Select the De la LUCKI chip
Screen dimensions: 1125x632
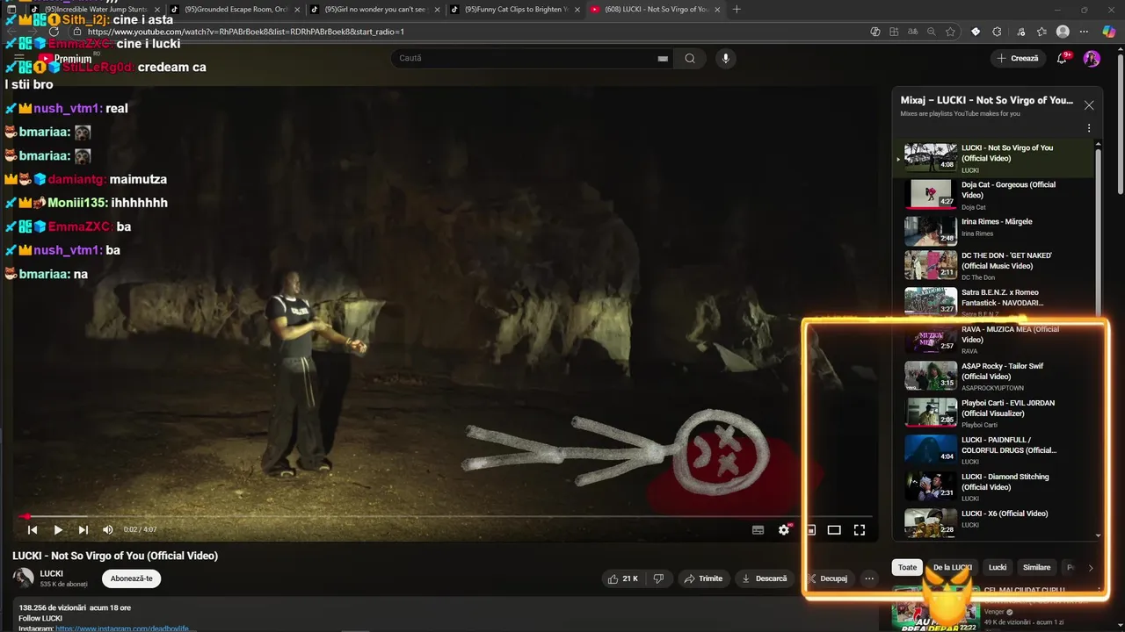[x=952, y=567]
